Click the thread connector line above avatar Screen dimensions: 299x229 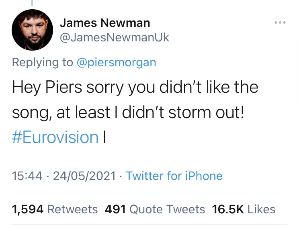point(32,3)
